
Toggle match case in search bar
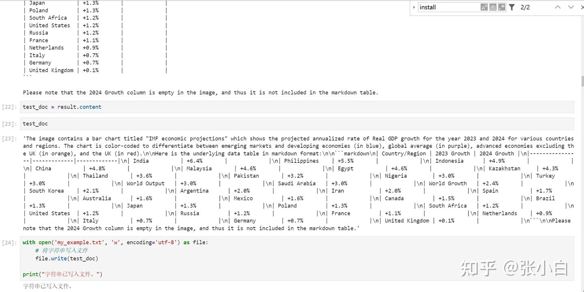tap(484, 7)
